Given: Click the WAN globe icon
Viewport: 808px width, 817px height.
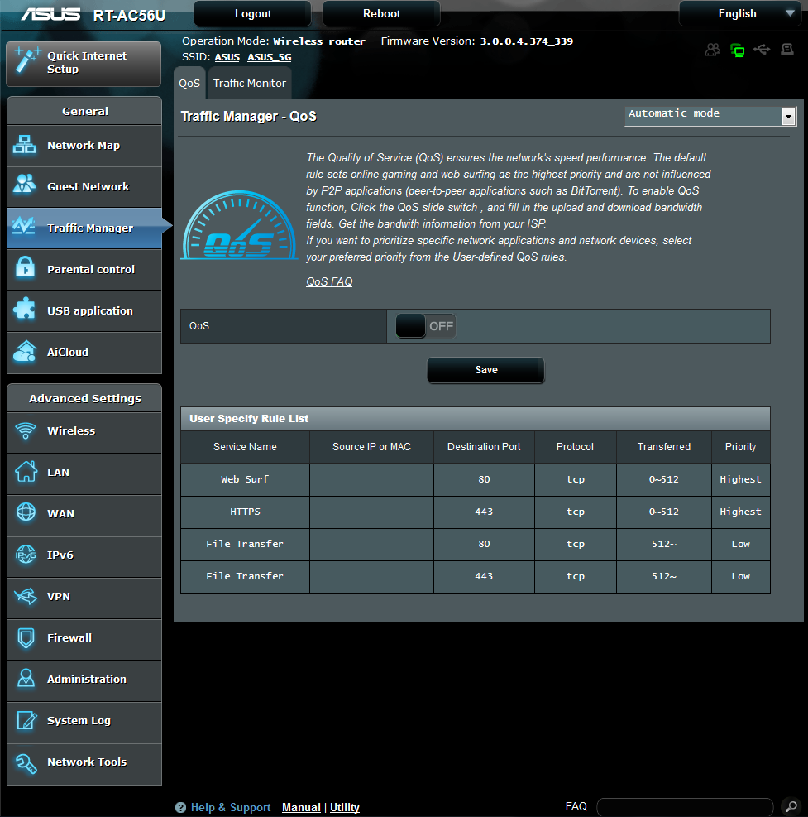Looking at the screenshot, I should click(26, 512).
